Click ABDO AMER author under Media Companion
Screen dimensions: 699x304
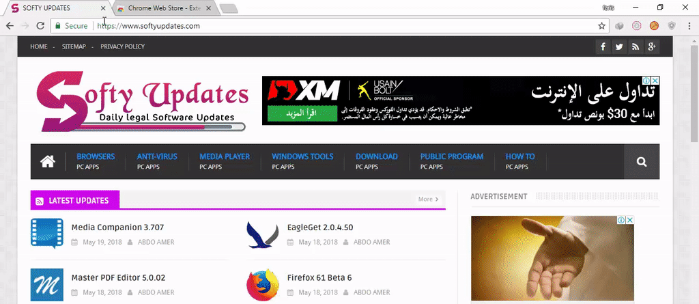click(156, 242)
